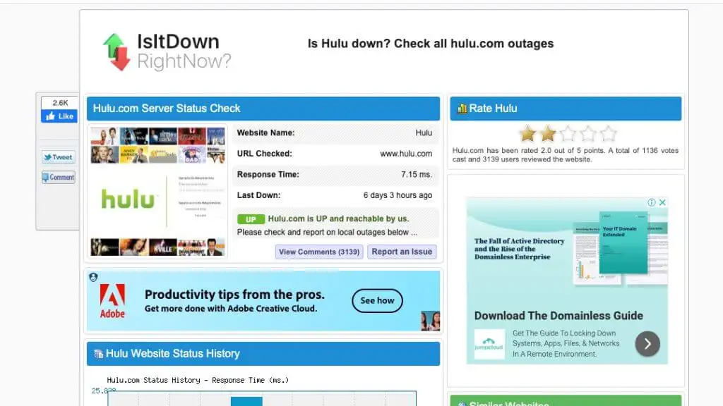Viewport: 723px width, 406px height.
Task: Click the Comment button in sidebar
Action: (x=59, y=177)
